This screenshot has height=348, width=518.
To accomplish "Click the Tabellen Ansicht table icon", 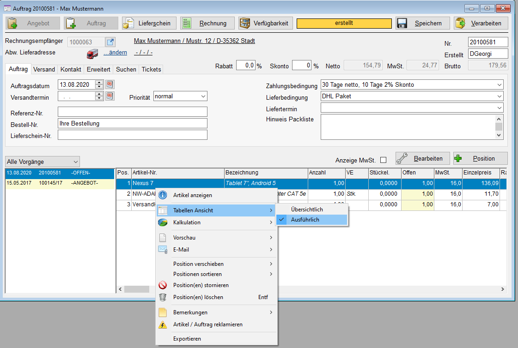I will 163,210.
